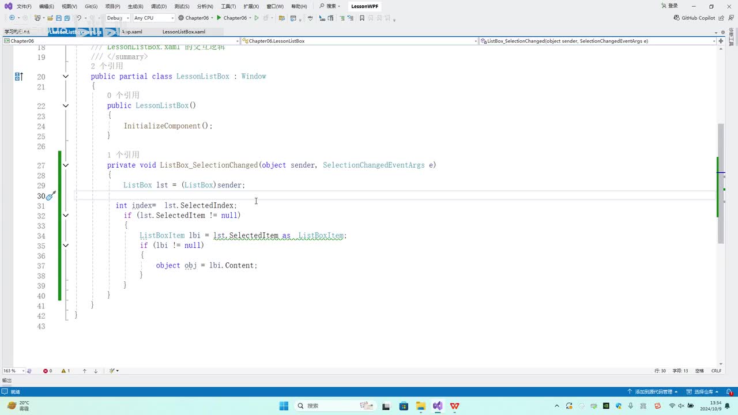Viewport: 738px width, 415px height.
Task: Click 选择仓库 in the status bar
Action: pos(703,391)
